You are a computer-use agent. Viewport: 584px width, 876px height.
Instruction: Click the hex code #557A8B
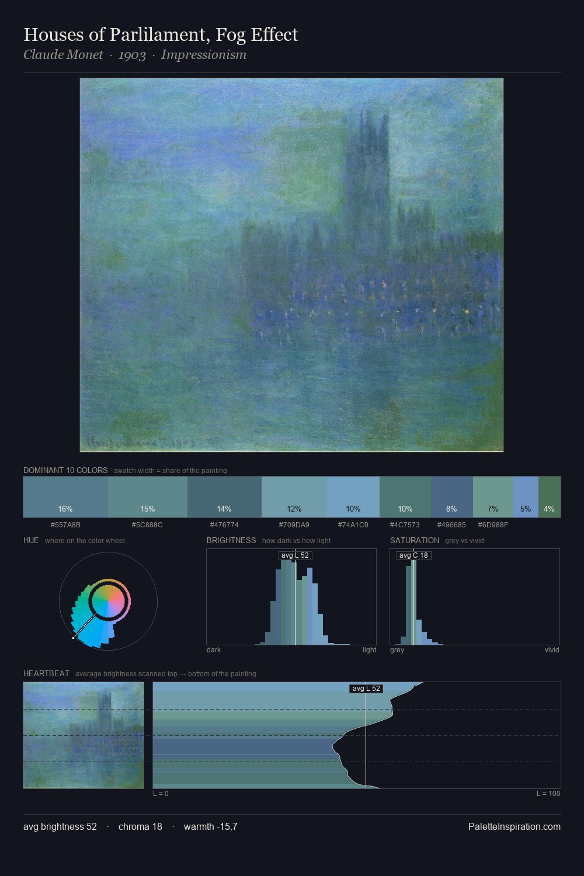click(65, 525)
